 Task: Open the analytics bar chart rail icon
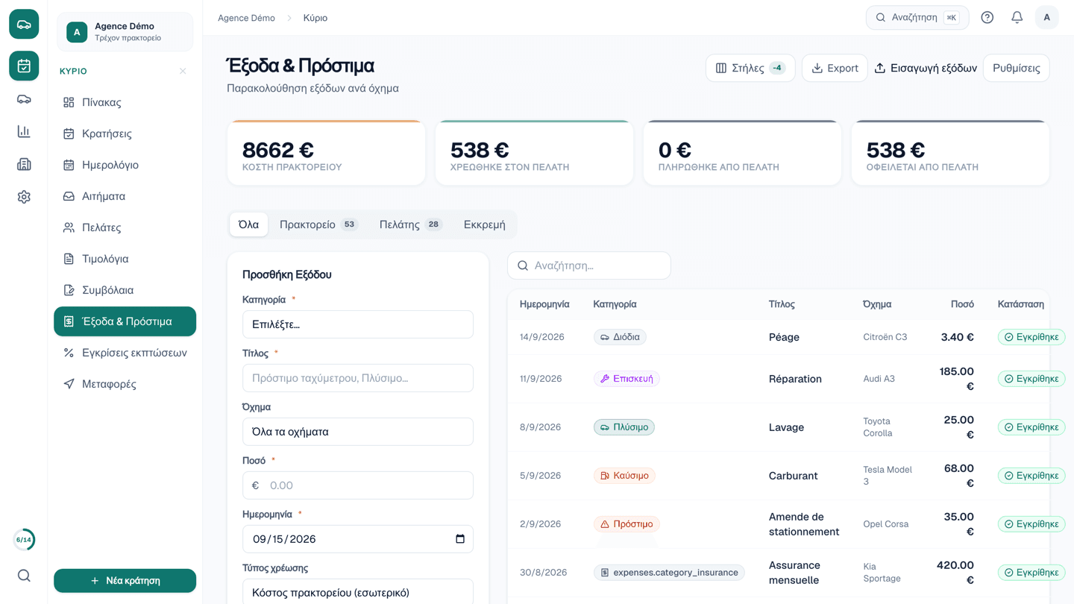pos(24,132)
